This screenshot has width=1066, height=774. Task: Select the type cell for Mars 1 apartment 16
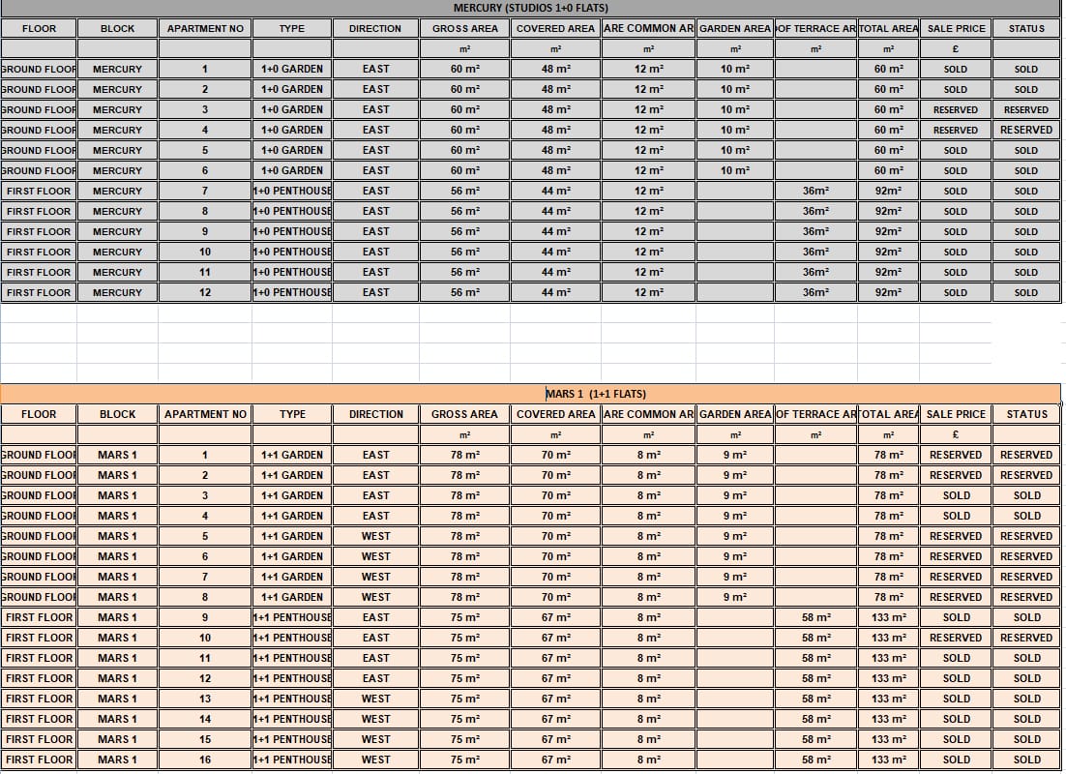point(292,759)
